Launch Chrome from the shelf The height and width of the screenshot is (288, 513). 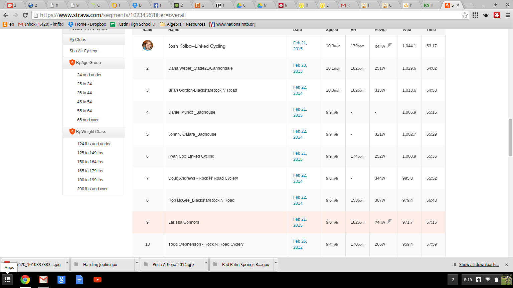coord(25,280)
